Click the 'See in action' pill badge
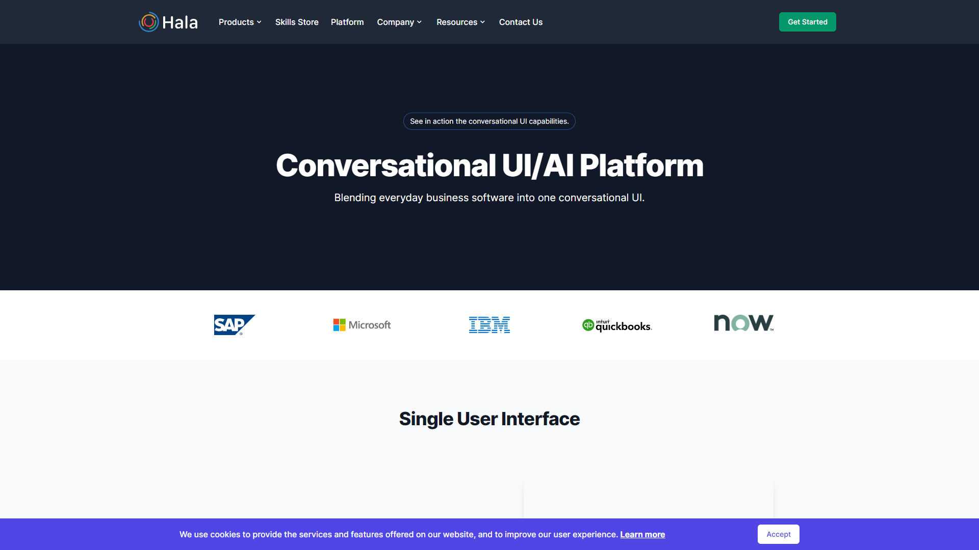Viewport: 979px width, 550px height. coord(489,121)
